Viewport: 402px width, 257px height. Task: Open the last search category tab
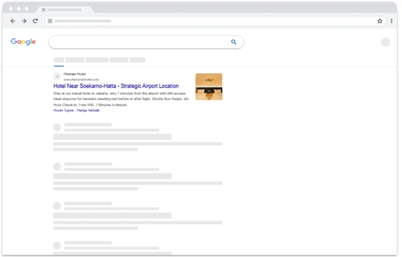click(x=137, y=60)
